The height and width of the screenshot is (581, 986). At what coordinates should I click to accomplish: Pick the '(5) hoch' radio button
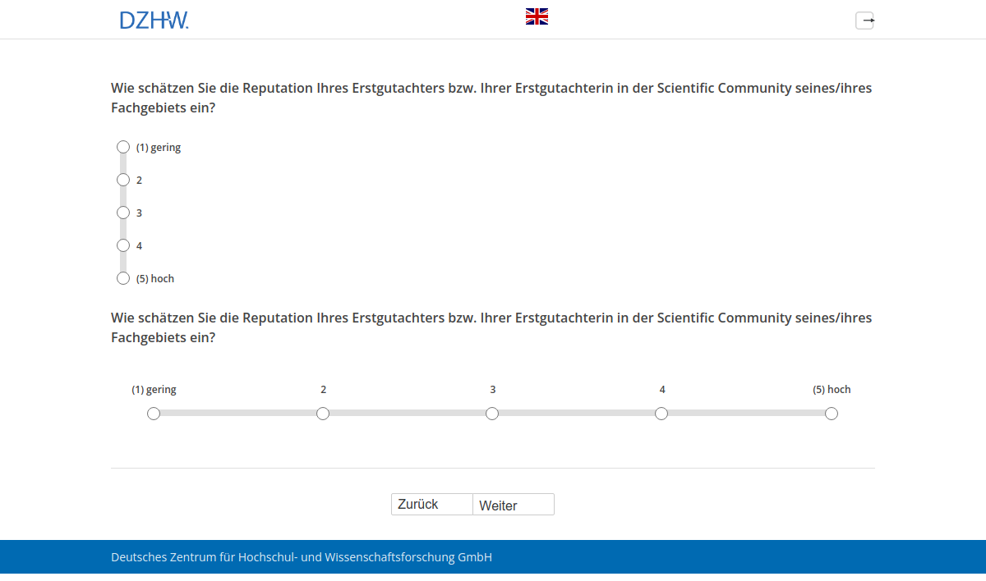point(123,278)
